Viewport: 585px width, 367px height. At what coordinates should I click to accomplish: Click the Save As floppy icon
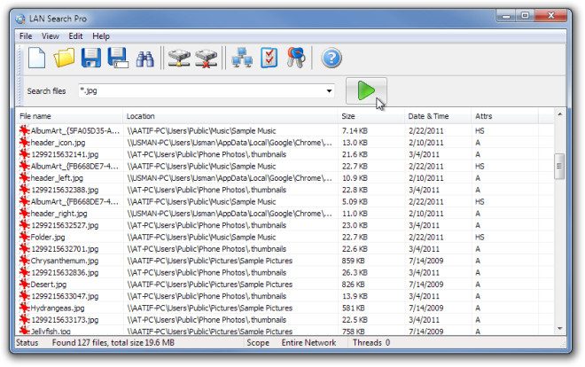coord(118,59)
